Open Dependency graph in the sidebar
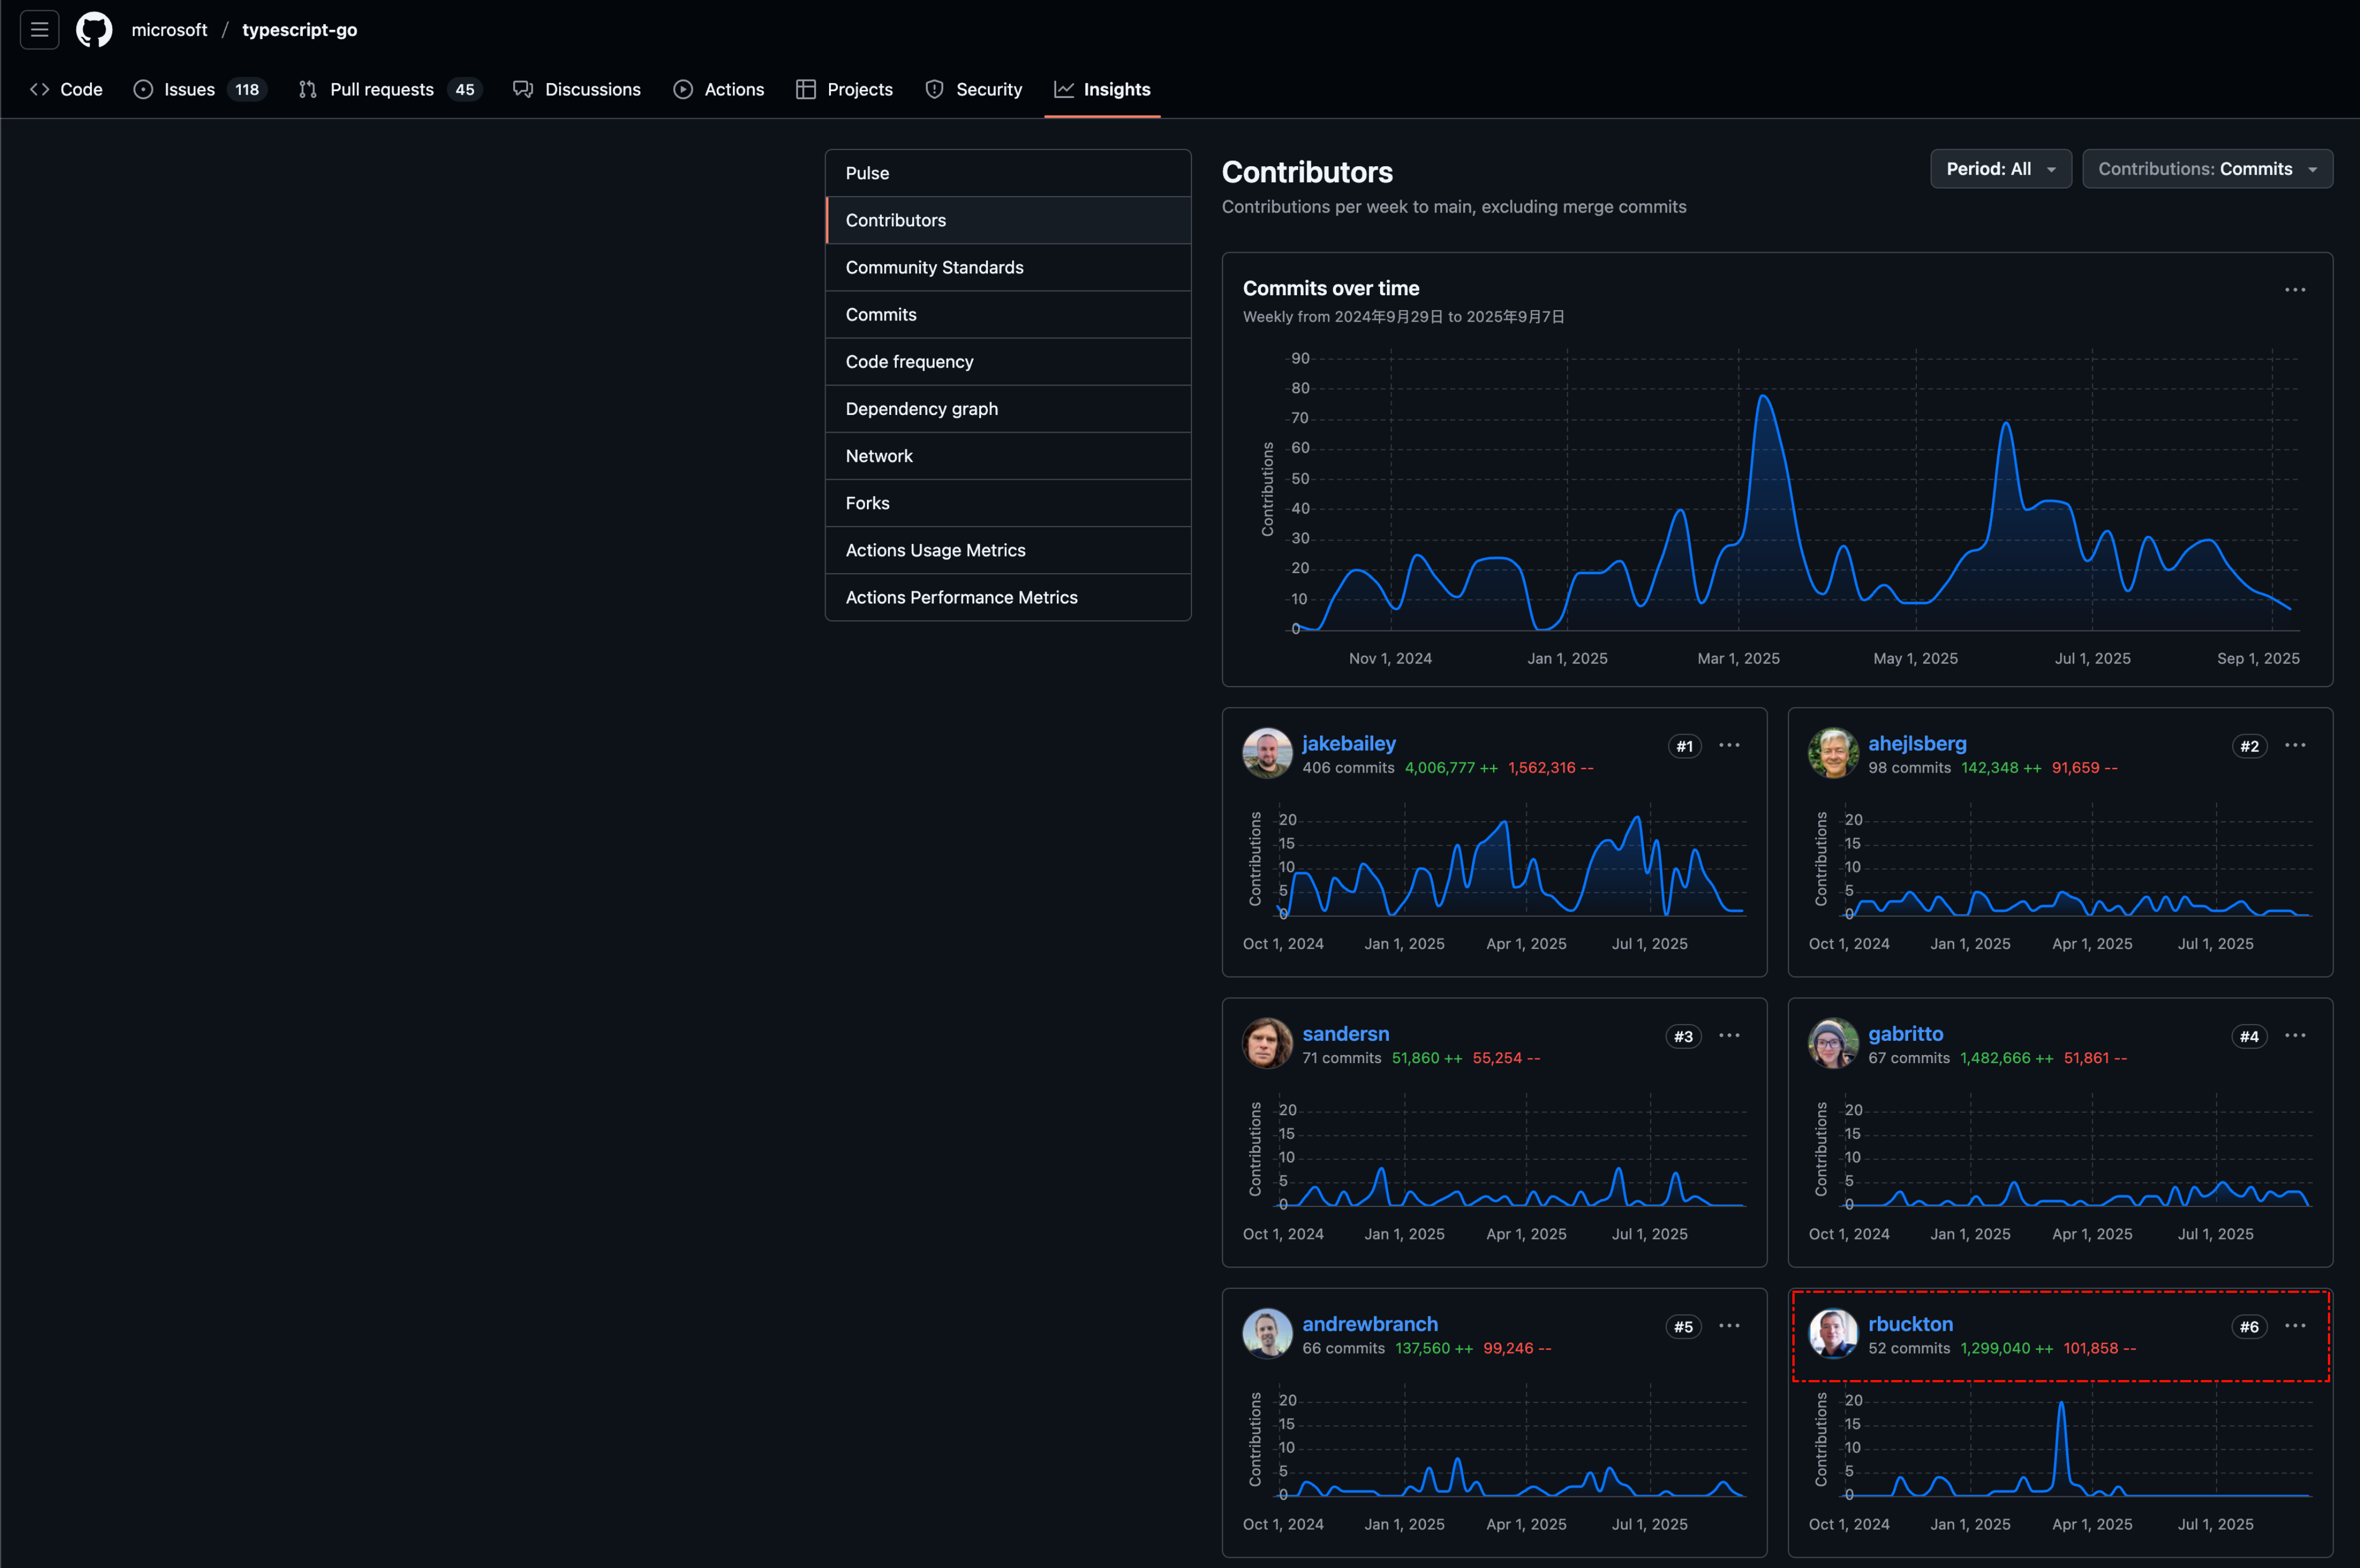Image resolution: width=2360 pixels, height=1568 pixels. (1007, 408)
